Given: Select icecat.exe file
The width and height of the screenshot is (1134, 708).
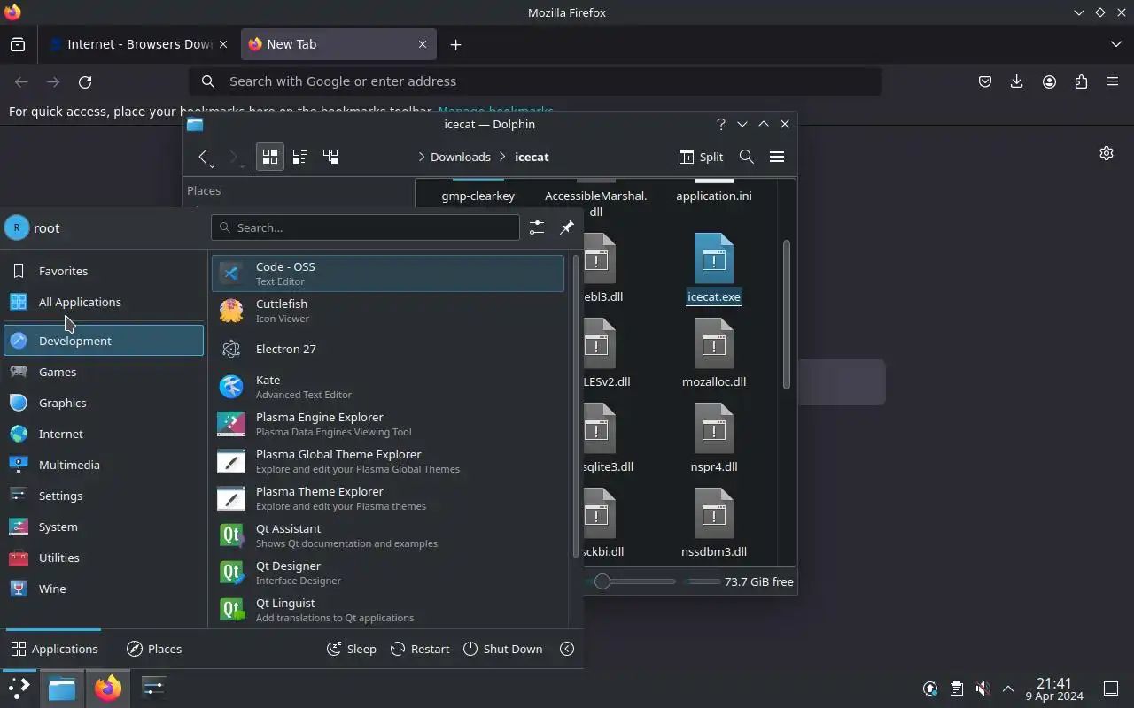Looking at the screenshot, I should (x=714, y=268).
